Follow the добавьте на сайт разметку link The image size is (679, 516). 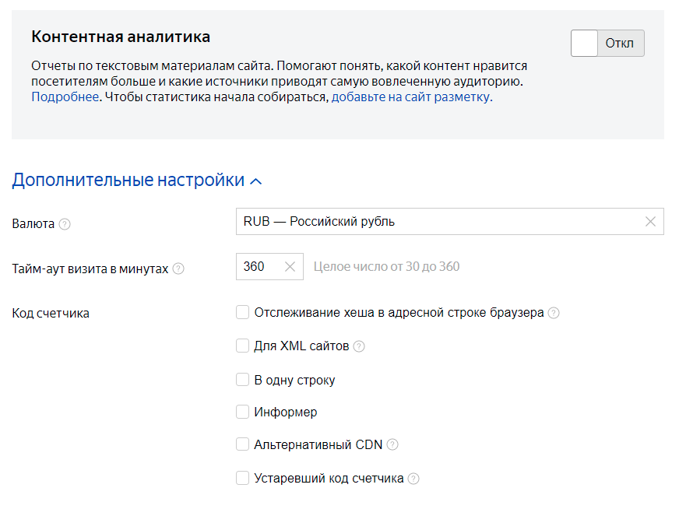point(410,97)
